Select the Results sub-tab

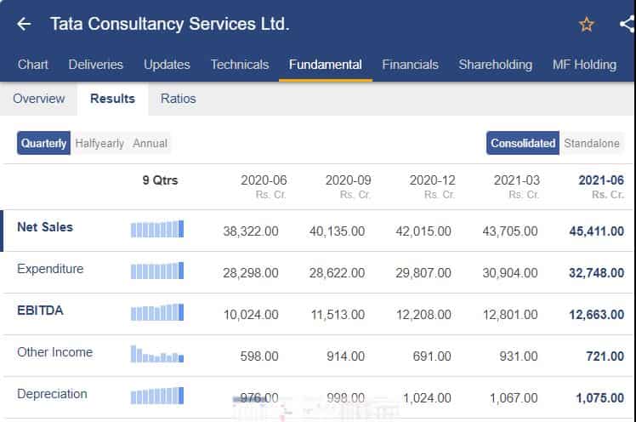pos(112,99)
